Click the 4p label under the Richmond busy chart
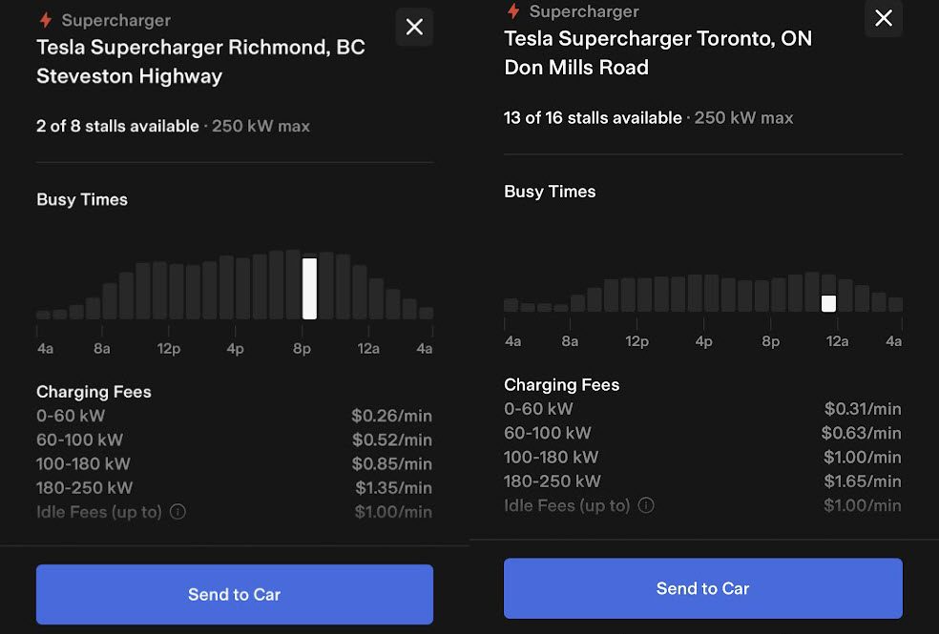Image resolution: width=939 pixels, height=634 pixels. 235,348
